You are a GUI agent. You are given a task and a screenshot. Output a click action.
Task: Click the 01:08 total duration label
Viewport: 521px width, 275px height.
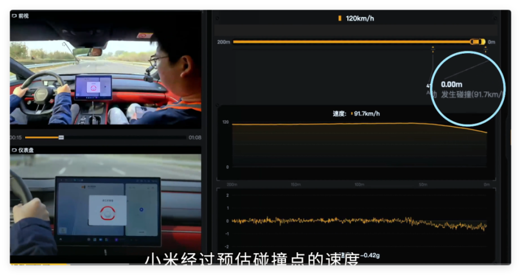[195, 138]
